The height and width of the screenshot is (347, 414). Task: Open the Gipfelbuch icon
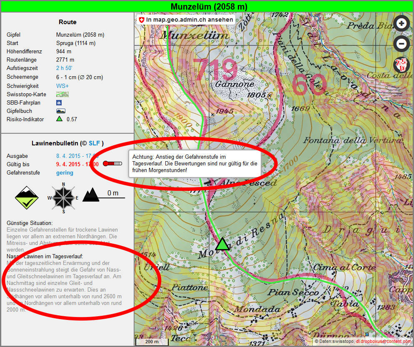click(x=61, y=111)
